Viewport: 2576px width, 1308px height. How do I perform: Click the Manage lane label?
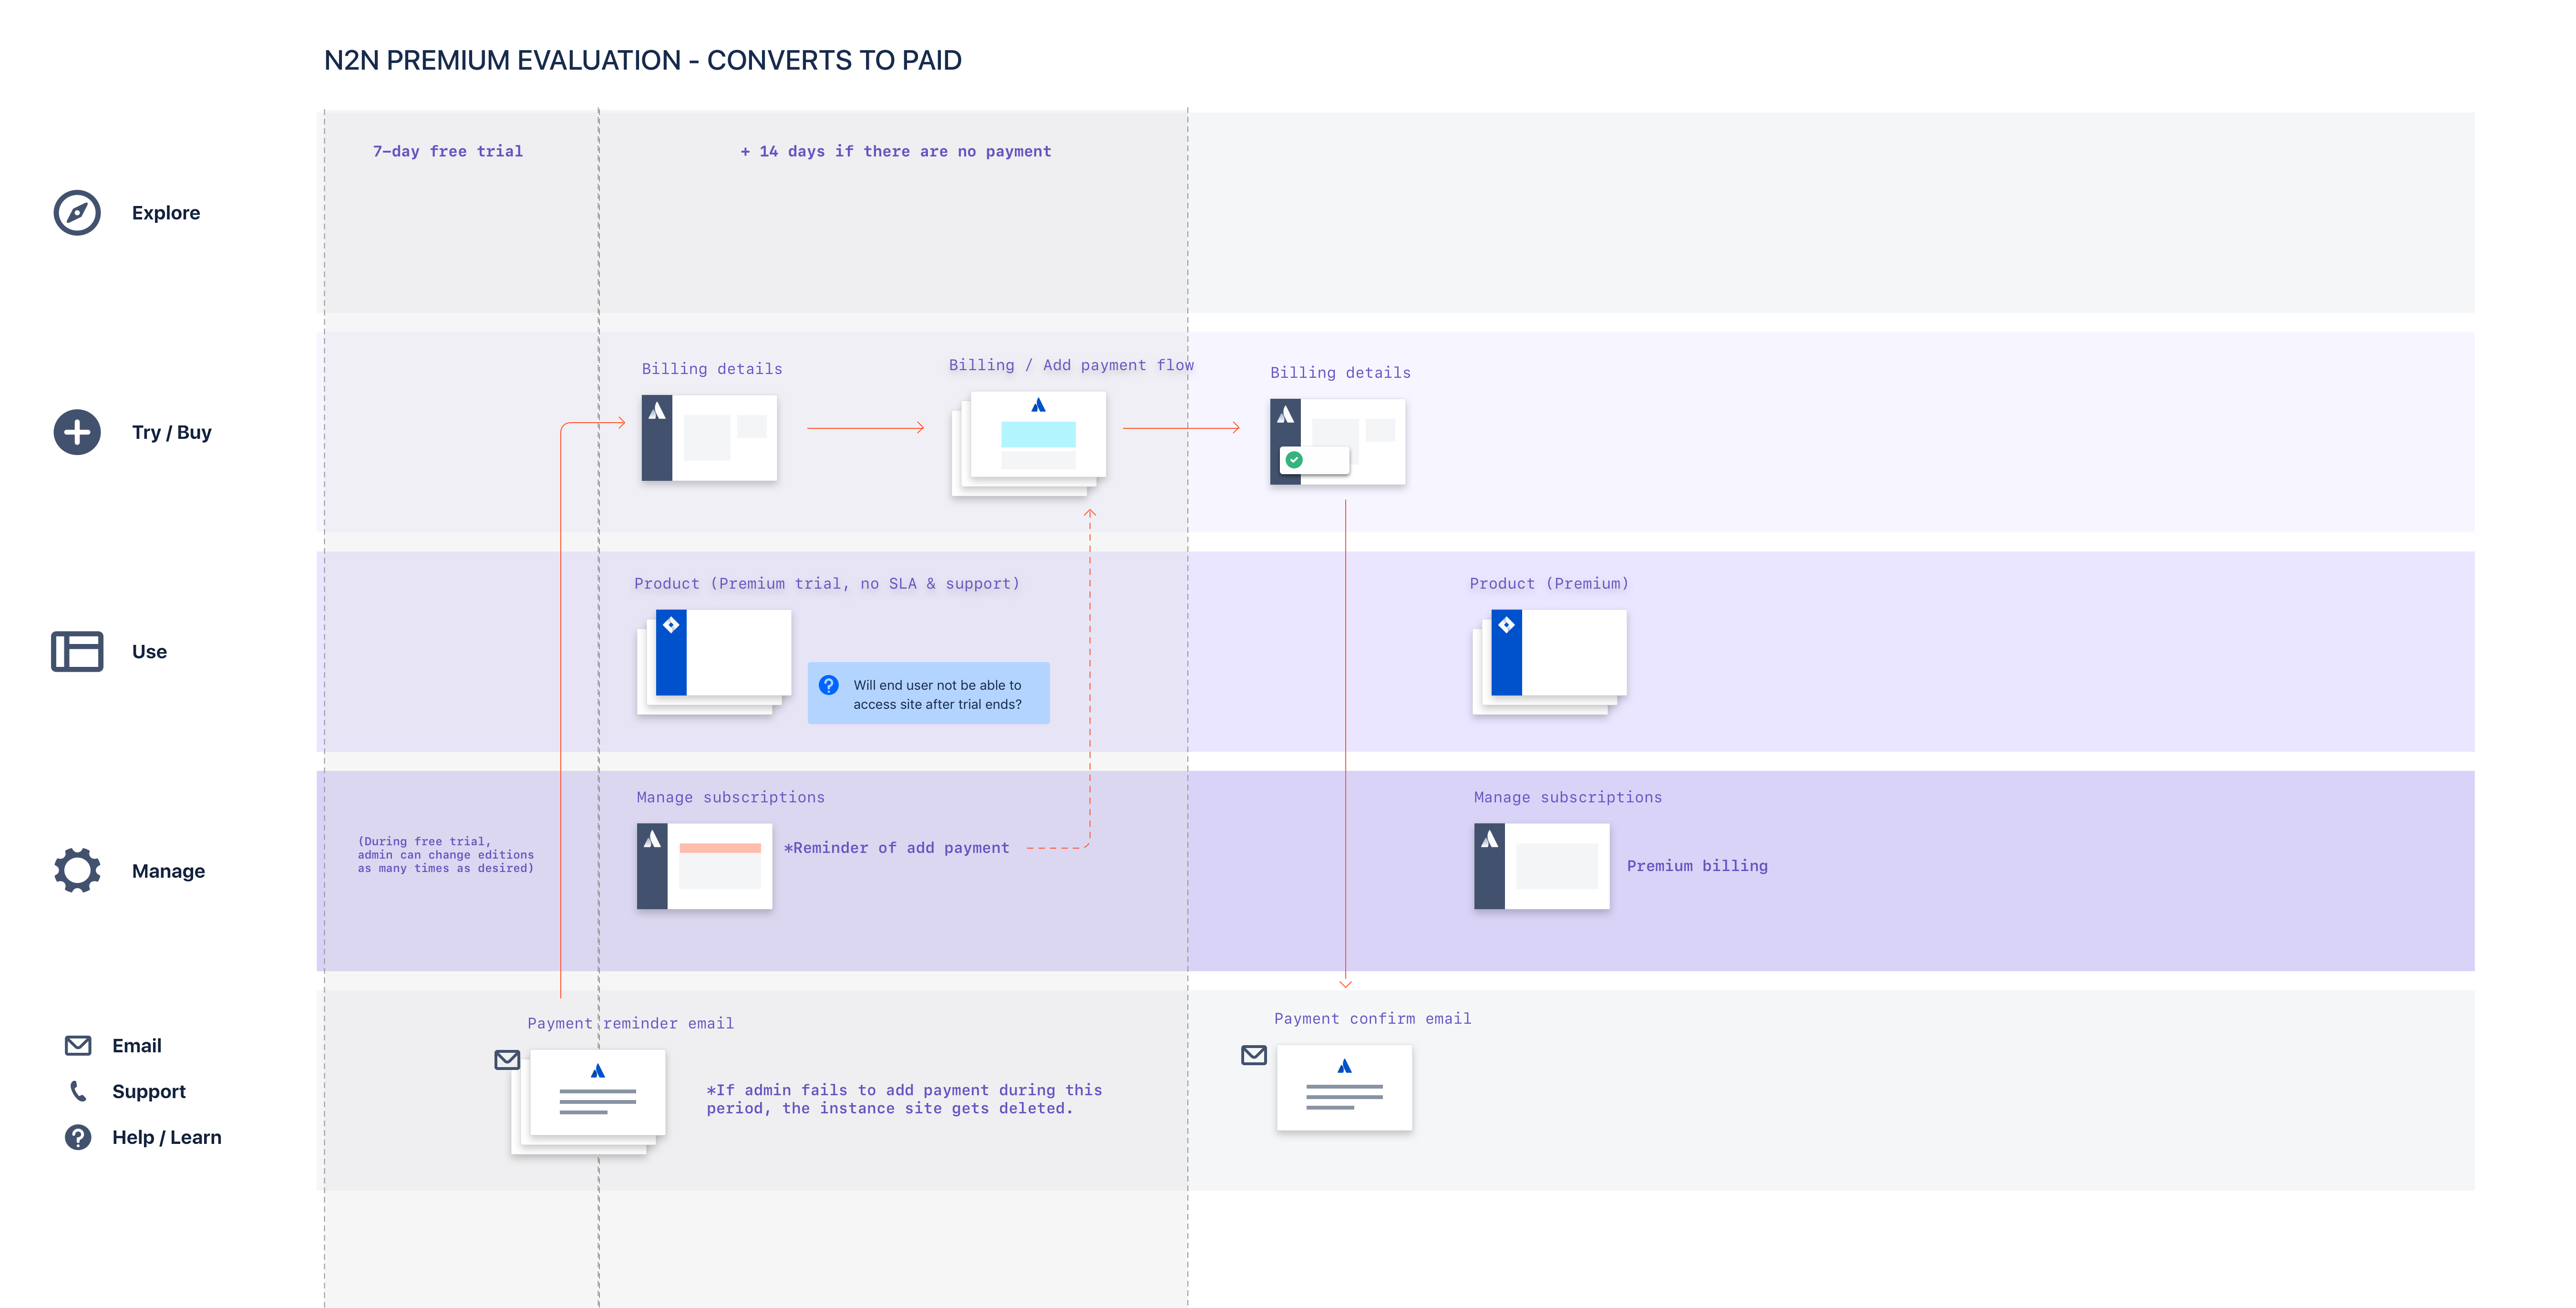coord(168,871)
